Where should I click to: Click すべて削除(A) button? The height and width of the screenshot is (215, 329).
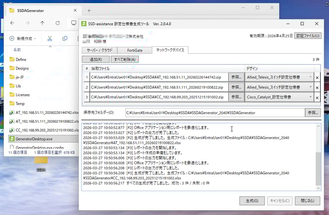pyautogui.click(x=125, y=59)
